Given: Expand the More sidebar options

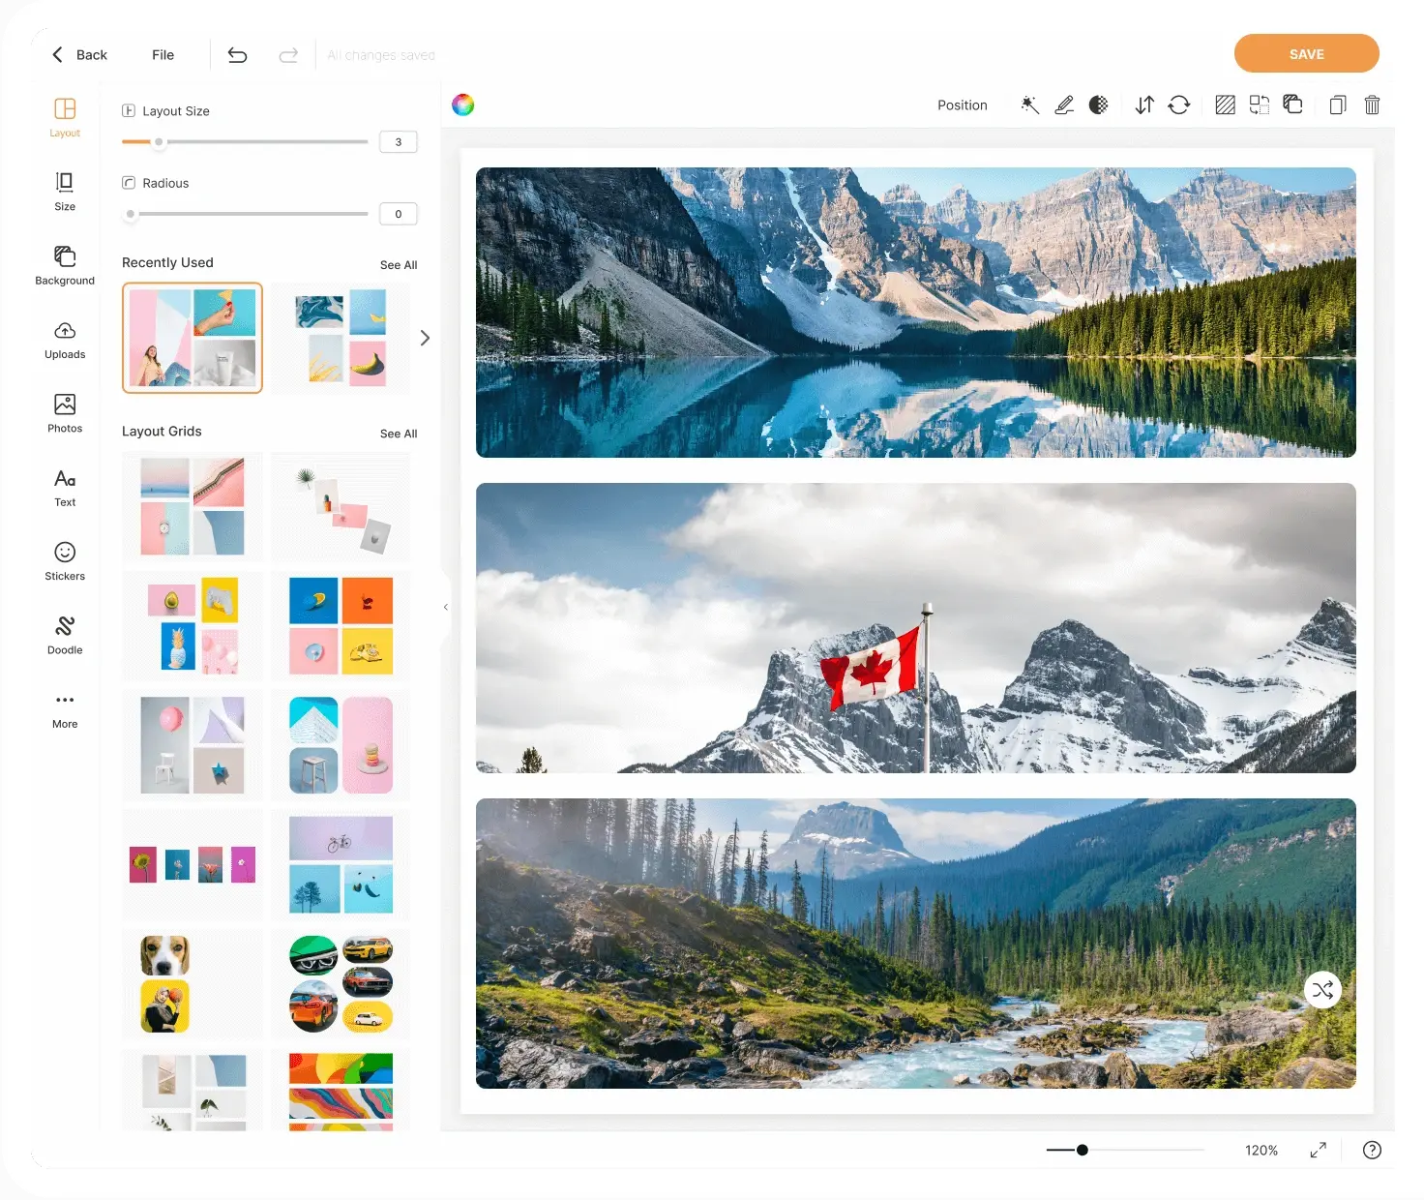Looking at the screenshot, I should tap(65, 709).
